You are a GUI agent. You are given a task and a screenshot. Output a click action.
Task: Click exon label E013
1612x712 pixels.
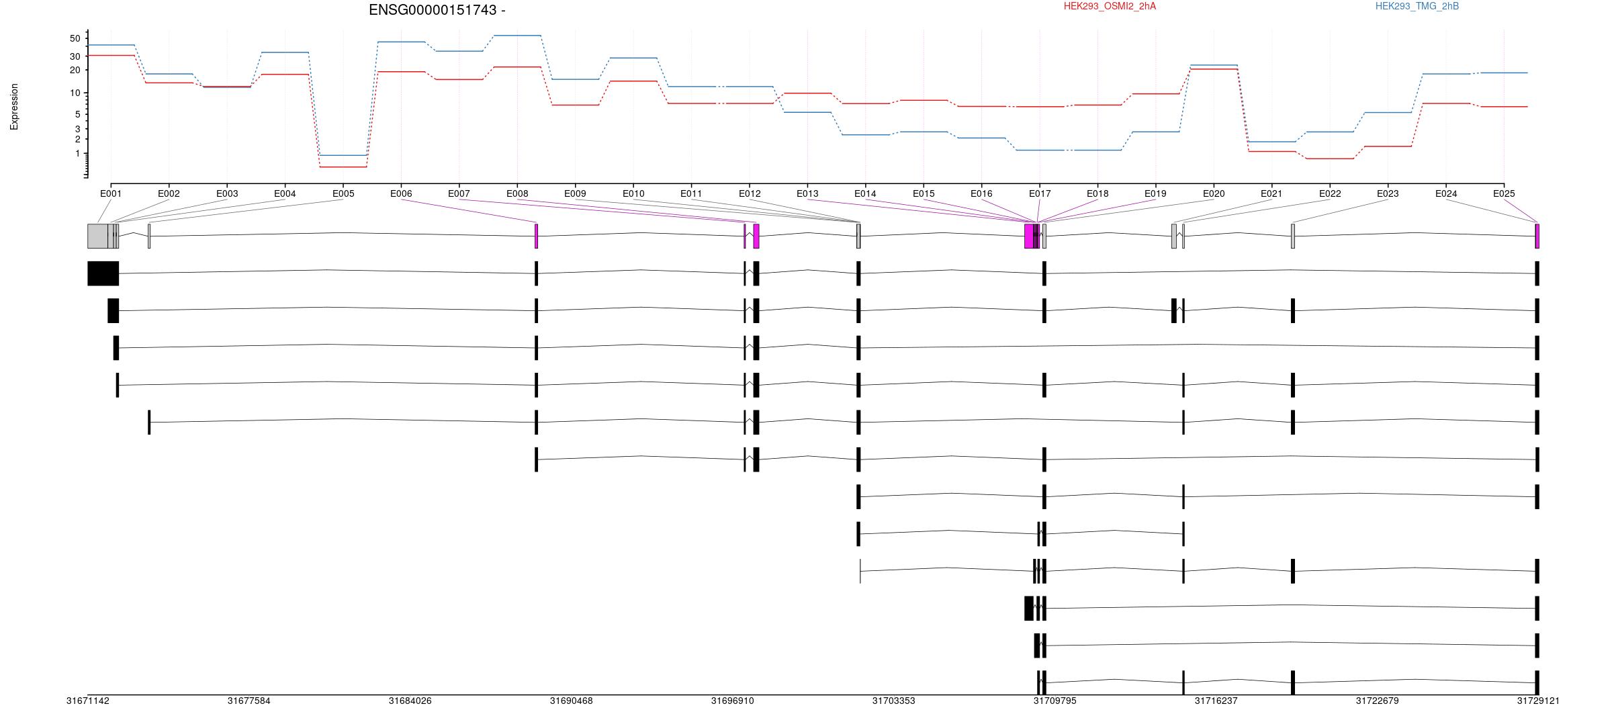807,193
